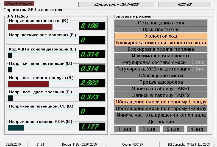Click the Пороговые режимы group label

(x=132, y=16)
